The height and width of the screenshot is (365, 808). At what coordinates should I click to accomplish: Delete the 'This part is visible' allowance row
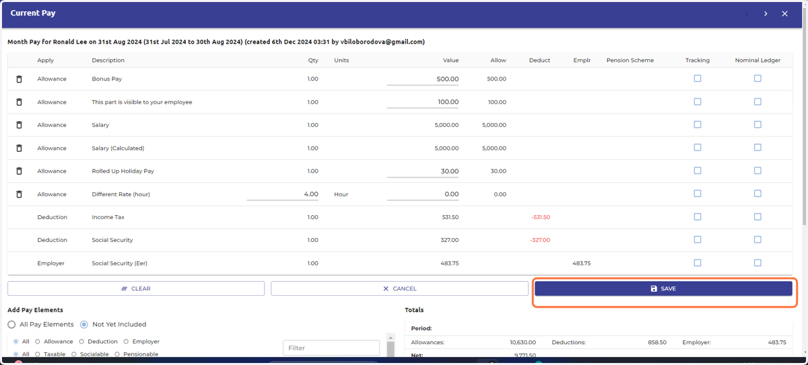tap(19, 102)
